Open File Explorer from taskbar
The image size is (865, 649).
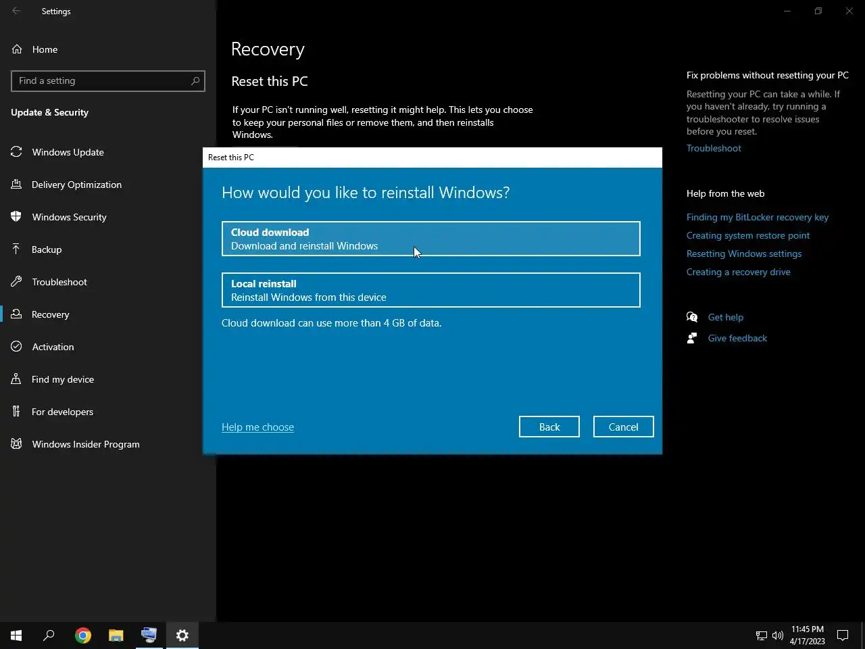[x=116, y=635]
